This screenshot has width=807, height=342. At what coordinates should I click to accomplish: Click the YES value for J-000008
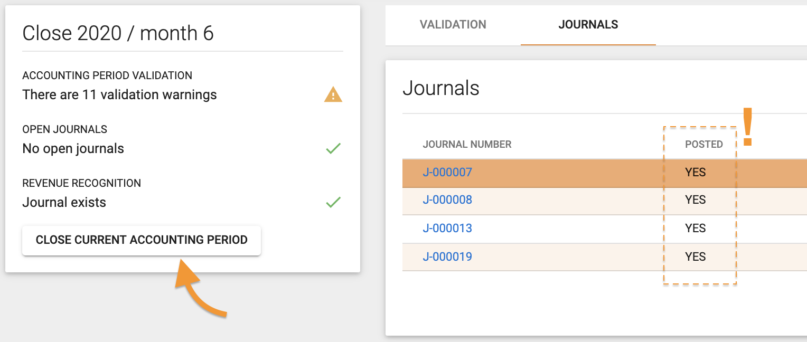click(696, 200)
